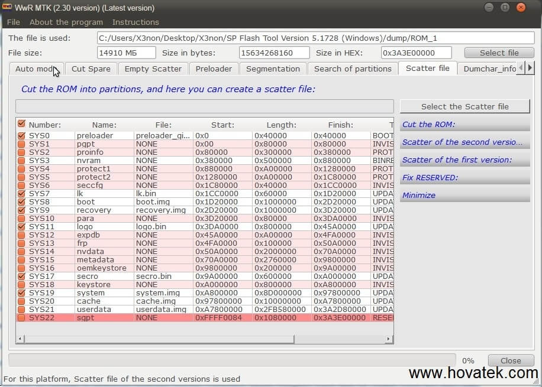Viewport: 542px width, 387px height.
Task: Click the 'userdata.img' file cell
Action: 163,310
